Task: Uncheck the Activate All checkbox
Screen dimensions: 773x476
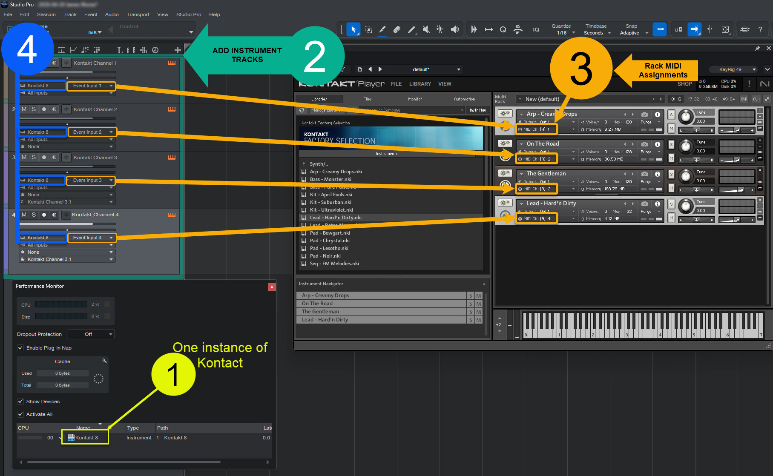Action: (20, 414)
